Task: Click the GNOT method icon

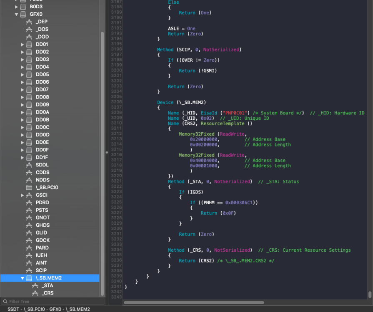Action: coord(29,218)
